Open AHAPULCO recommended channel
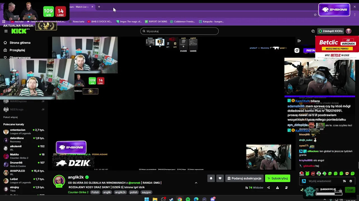Image resolution: width=359 pixels, height=201 pixels. click(24, 172)
